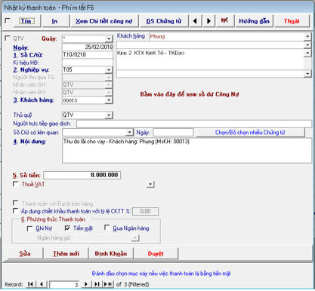This screenshot has width=315, height=291.
Task: Open dropdown of the address field KTX Kinh Tế
Action: 307,53
